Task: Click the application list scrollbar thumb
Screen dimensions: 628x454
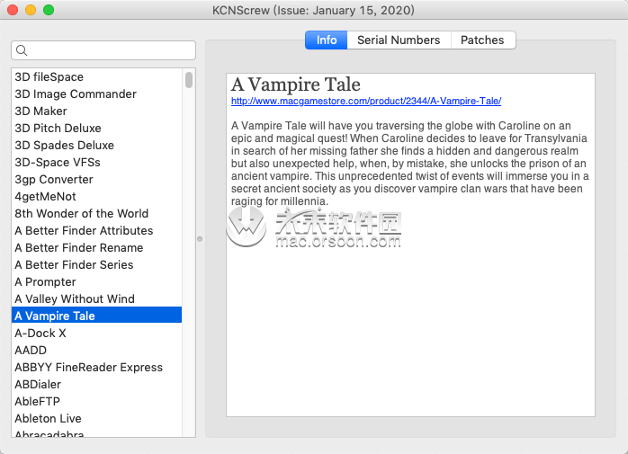Action: [189, 79]
